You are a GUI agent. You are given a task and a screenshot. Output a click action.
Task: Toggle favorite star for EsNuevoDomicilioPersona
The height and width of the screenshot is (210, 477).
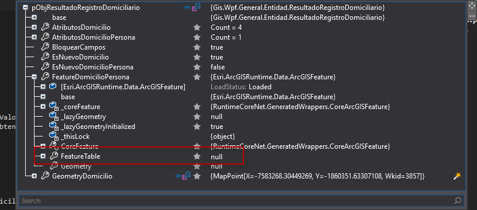pyautogui.click(x=197, y=67)
